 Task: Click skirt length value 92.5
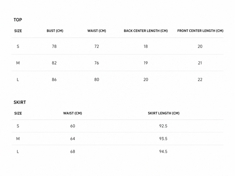pos(163,126)
